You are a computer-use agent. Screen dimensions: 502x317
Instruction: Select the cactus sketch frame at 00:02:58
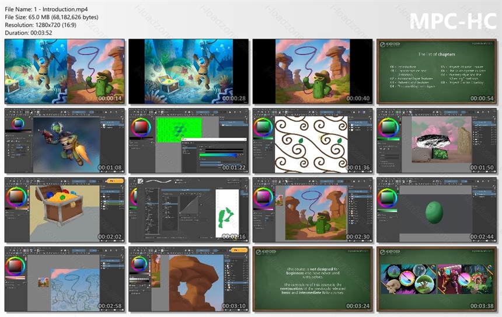tap(65, 279)
